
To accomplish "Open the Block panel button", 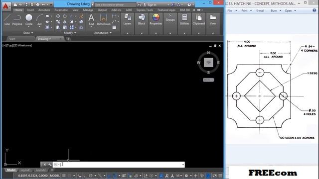I will pyautogui.click(x=142, y=20).
